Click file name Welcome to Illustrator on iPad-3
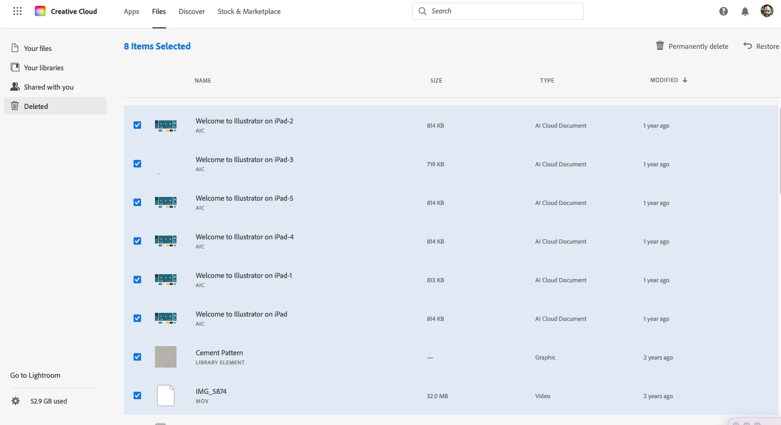 [245, 159]
